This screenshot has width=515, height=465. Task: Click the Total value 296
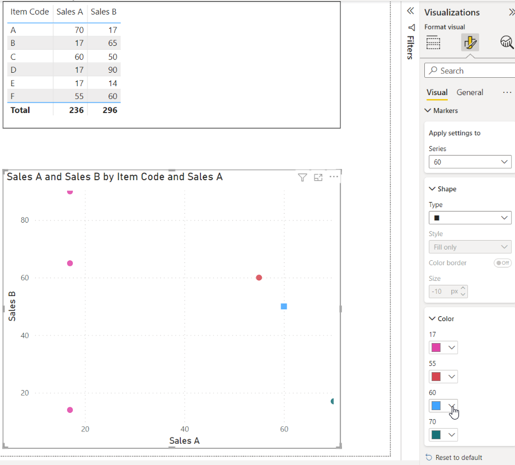110,110
